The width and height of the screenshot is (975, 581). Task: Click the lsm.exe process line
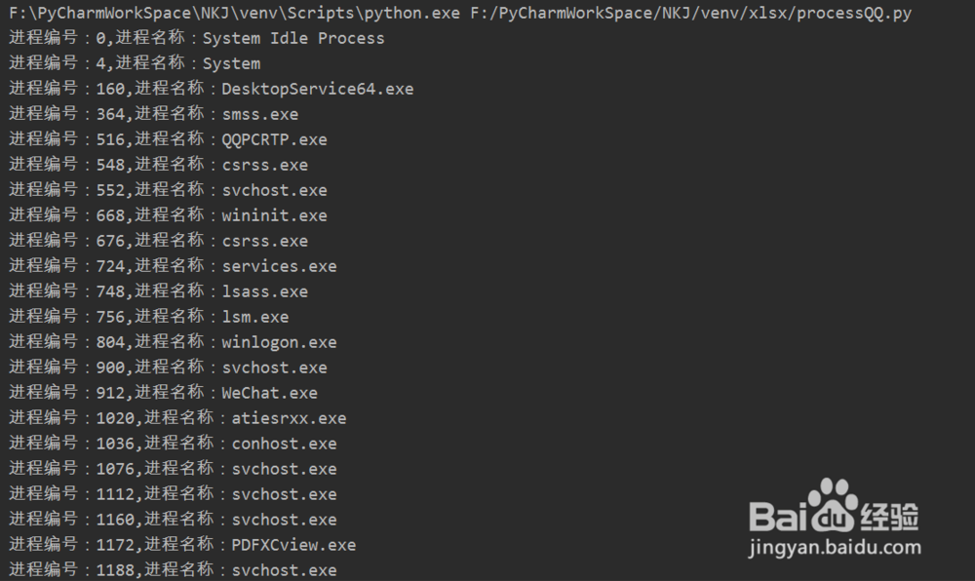148,317
